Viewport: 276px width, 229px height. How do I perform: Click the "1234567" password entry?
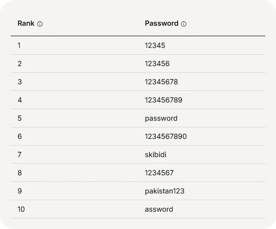coord(159,173)
